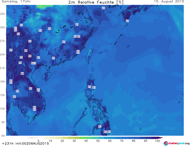
Task: Click the colorbar value label 25
Action: 62,141
